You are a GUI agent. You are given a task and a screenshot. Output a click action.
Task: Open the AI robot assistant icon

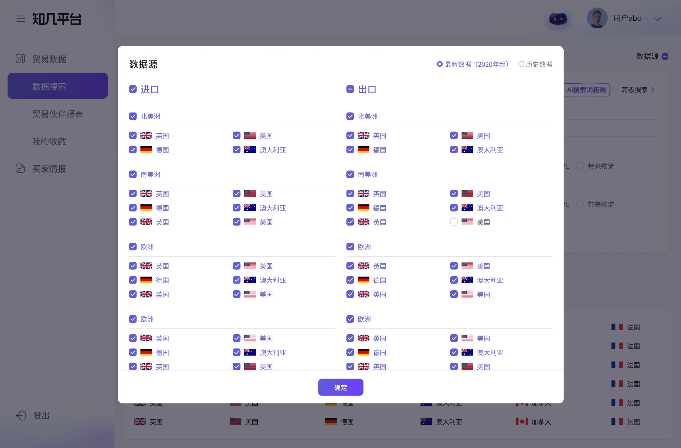[x=558, y=19]
